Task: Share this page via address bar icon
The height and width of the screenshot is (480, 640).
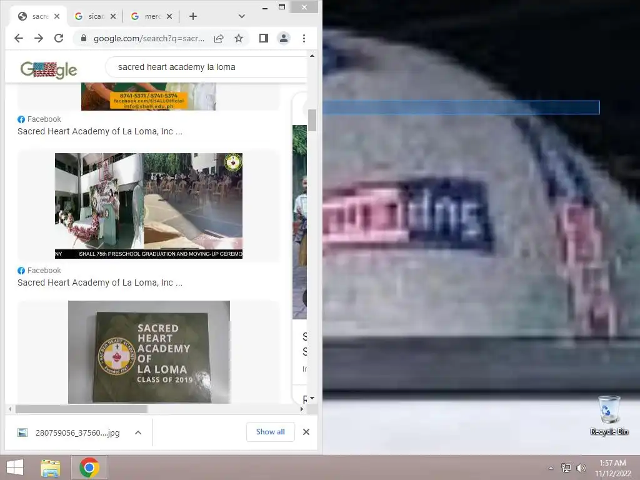Action: [x=219, y=38]
